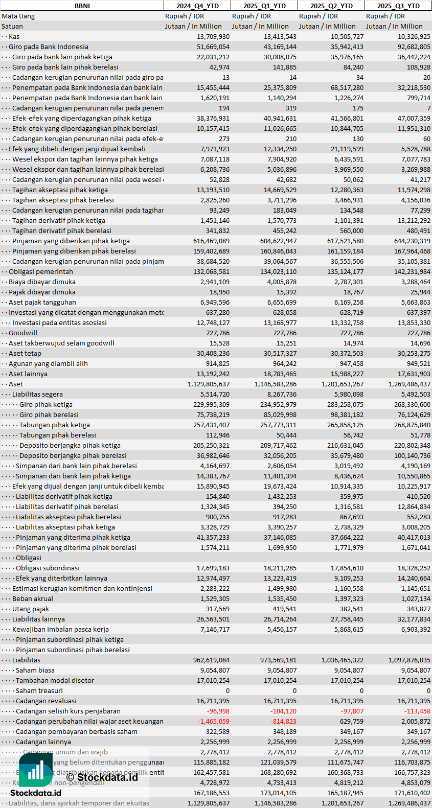This screenshot has width=432, height=808.
Task: Click Tagihan derivatif pihak ketiga label
Action: coord(59,220)
